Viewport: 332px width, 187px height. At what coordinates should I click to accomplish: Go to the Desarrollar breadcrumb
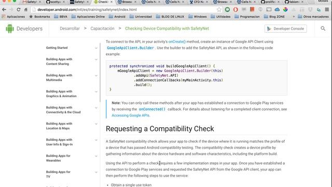(70, 29)
